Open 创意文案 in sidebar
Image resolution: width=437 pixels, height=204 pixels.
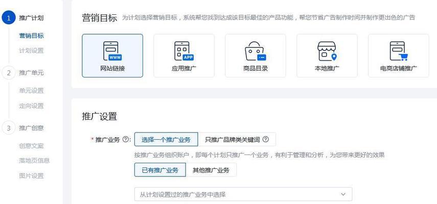[31, 146]
